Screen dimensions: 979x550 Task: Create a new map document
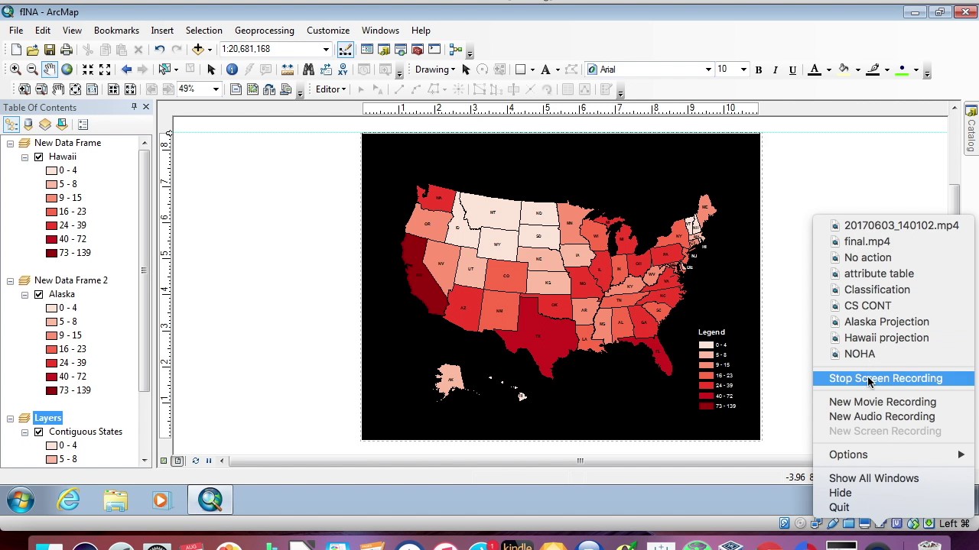pyautogui.click(x=16, y=50)
